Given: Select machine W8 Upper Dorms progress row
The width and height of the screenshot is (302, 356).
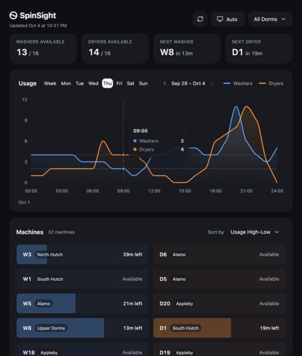Looking at the screenshot, I should point(83,328).
